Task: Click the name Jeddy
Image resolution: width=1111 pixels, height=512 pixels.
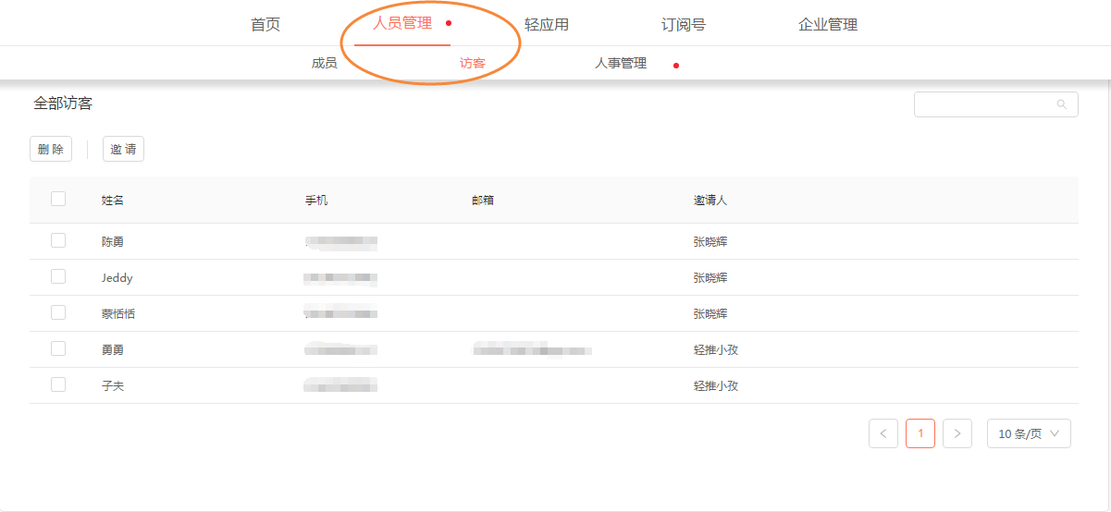Action: click(x=117, y=277)
